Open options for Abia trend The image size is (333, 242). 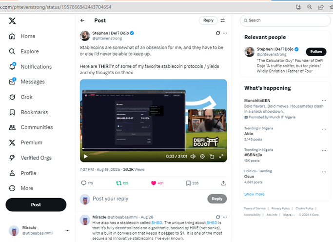tap(324, 129)
